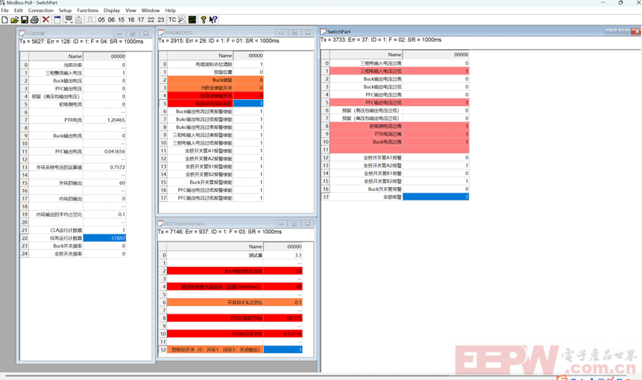Select the red cell with value 50
This screenshot has height=380, width=642.
click(283, 270)
